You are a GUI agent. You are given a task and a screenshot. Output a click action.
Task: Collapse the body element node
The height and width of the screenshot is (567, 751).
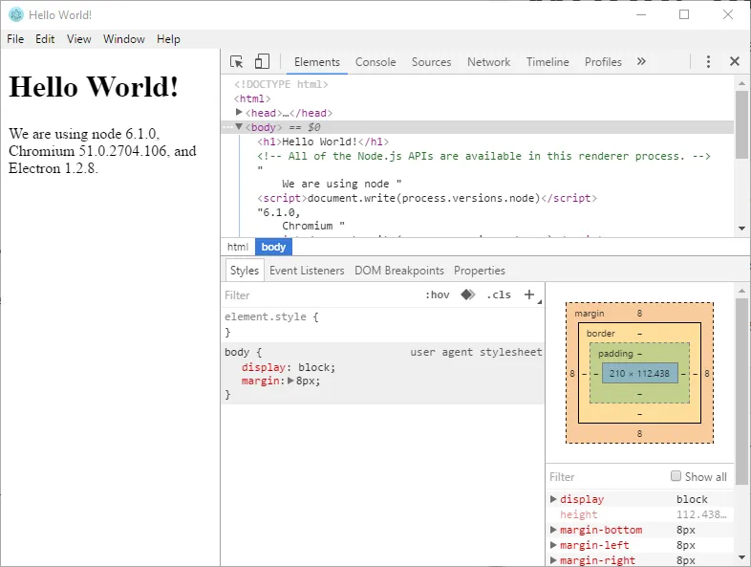coord(239,127)
